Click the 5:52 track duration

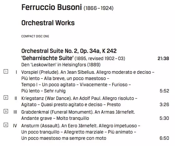coord(164,91)
